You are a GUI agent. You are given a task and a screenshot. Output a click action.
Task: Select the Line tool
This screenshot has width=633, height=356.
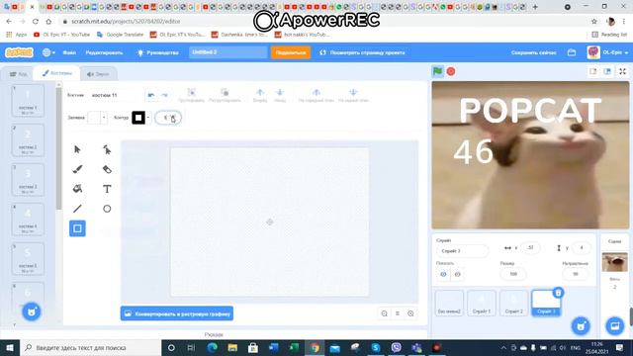coord(77,209)
